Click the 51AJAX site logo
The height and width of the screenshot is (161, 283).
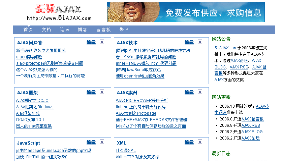(x=59, y=13)
